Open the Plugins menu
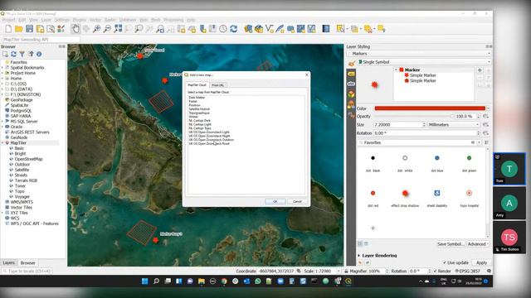The width and height of the screenshot is (531, 298). (x=80, y=20)
